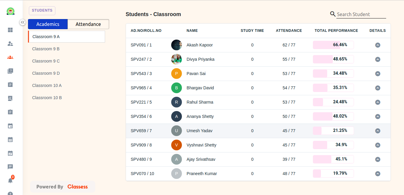404x195 pixels.
Task: Select Classroom 10 A from the list
Action: click(47, 85)
